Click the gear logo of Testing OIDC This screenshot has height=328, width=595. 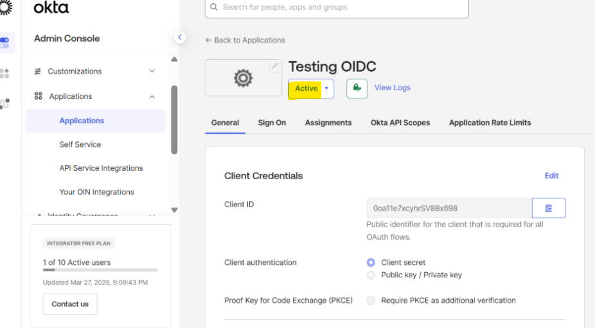[x=243, y=78]
